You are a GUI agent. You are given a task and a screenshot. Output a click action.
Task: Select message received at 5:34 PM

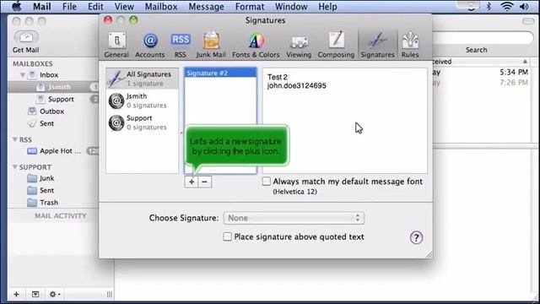tap(482, 73)
